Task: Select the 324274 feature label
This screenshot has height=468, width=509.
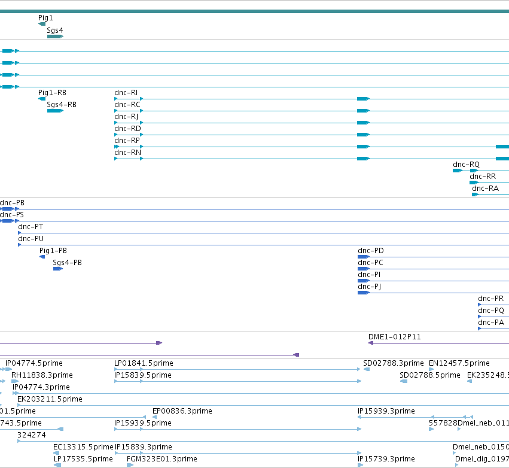Action: coord(32,435)
